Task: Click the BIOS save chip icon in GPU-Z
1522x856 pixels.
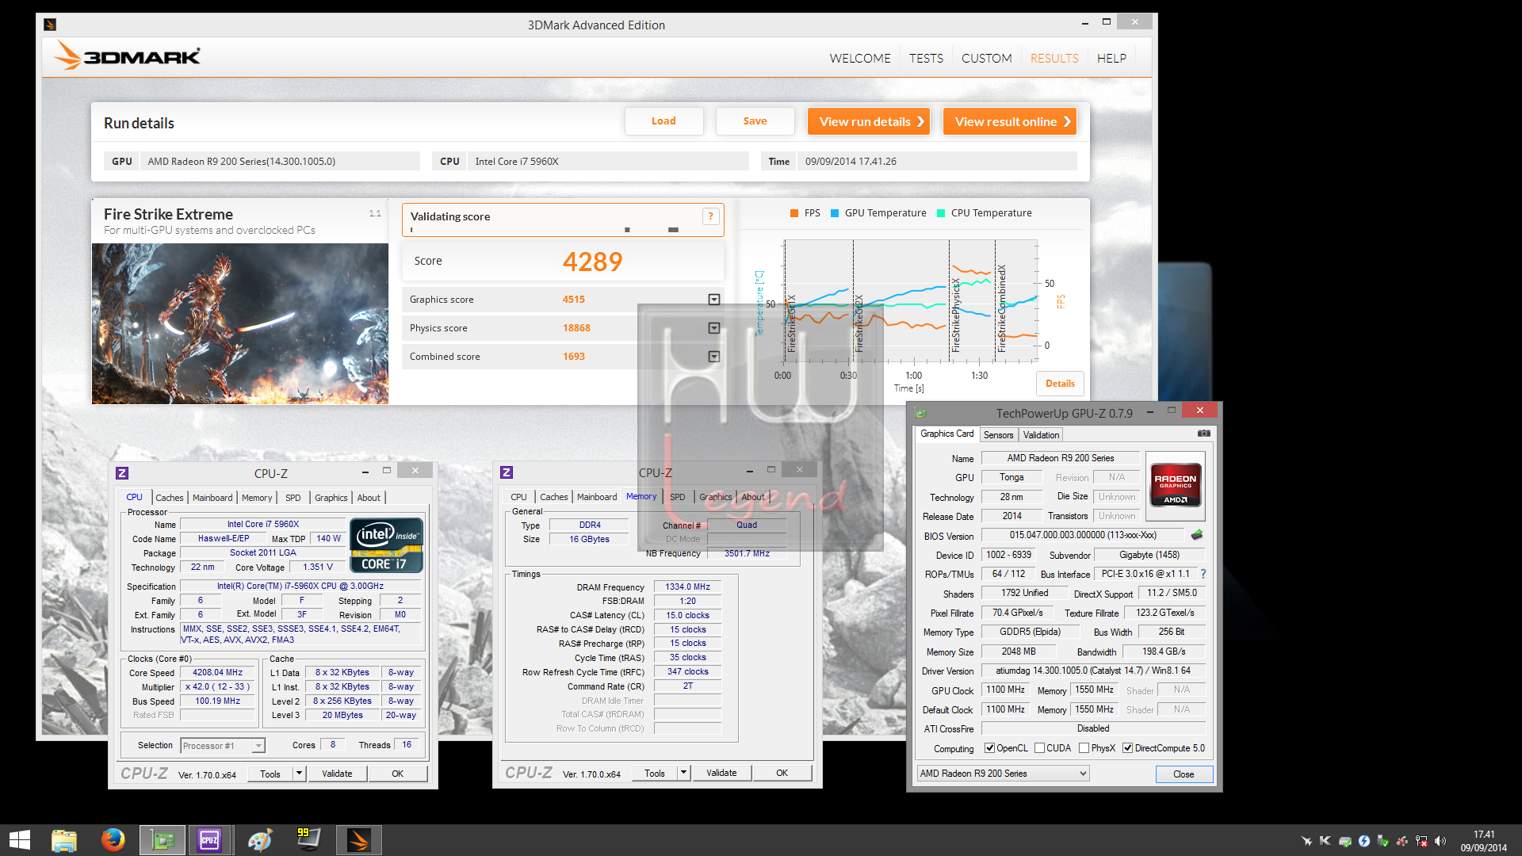Action: click(x=1197, y=535)
